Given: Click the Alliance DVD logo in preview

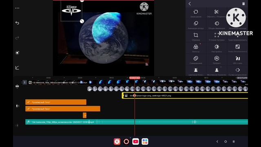Looking at the screenshot, I should coord(71,10).
